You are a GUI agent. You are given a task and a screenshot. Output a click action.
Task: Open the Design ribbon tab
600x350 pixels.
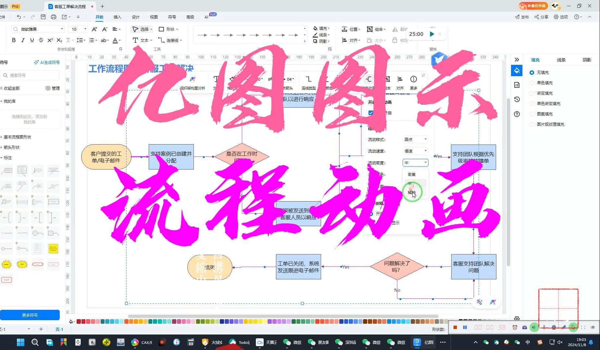[x=135, y=17]
